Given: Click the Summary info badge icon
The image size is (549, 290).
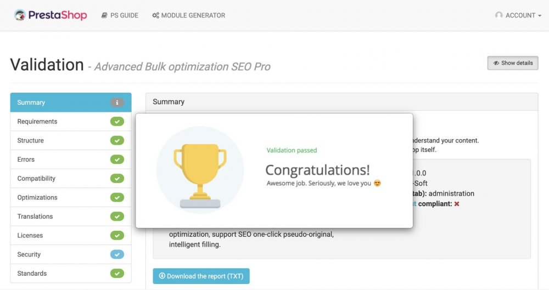Looking at the screenshot, I should (117, 103).
